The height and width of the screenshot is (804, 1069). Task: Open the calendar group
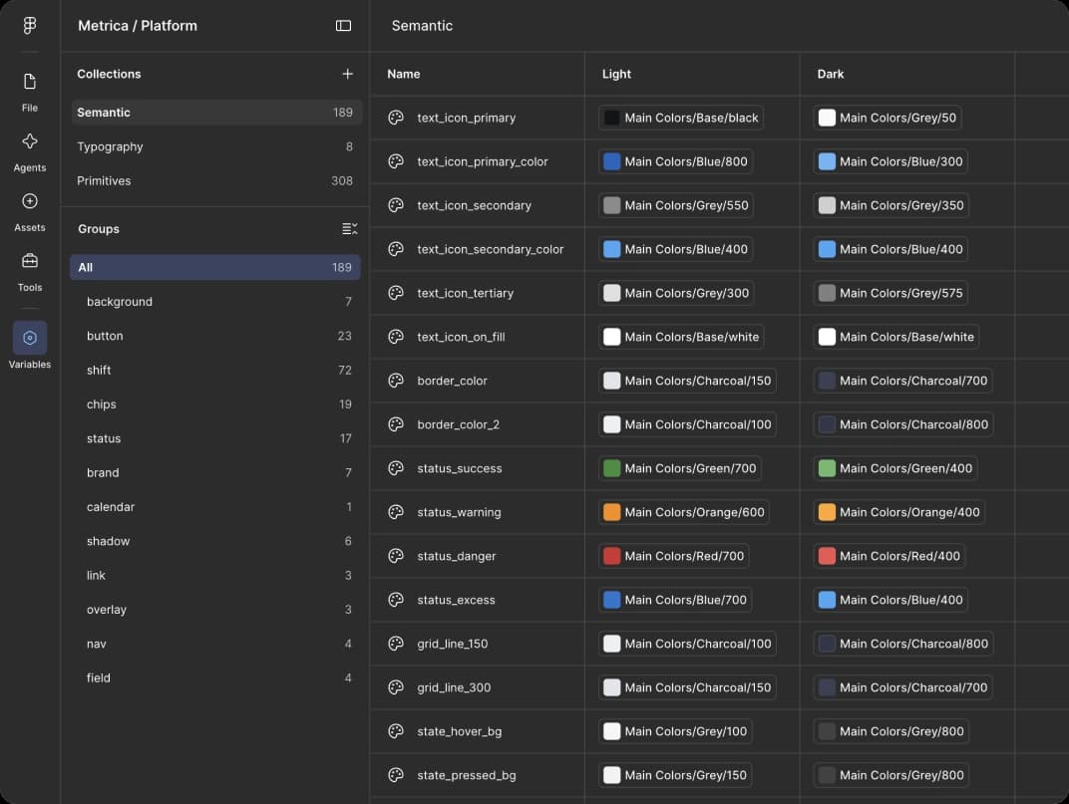pyautogui.click(x=215, y=507)
